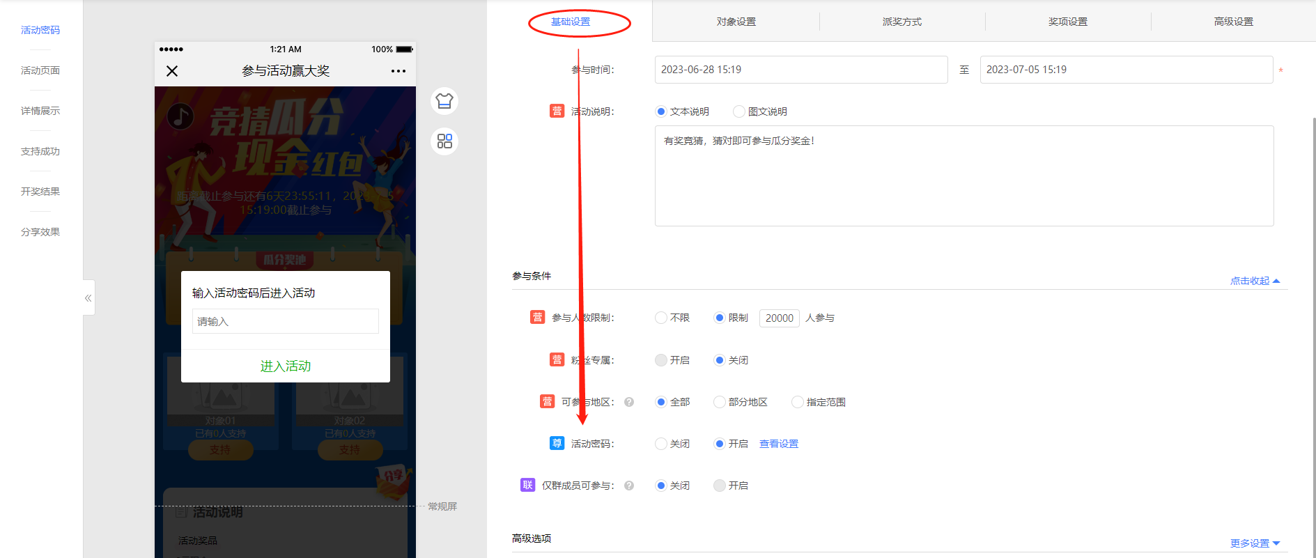Click 对象01 thumbnail image in preview
The image size is (1316, 558).
tap(220, 392)
